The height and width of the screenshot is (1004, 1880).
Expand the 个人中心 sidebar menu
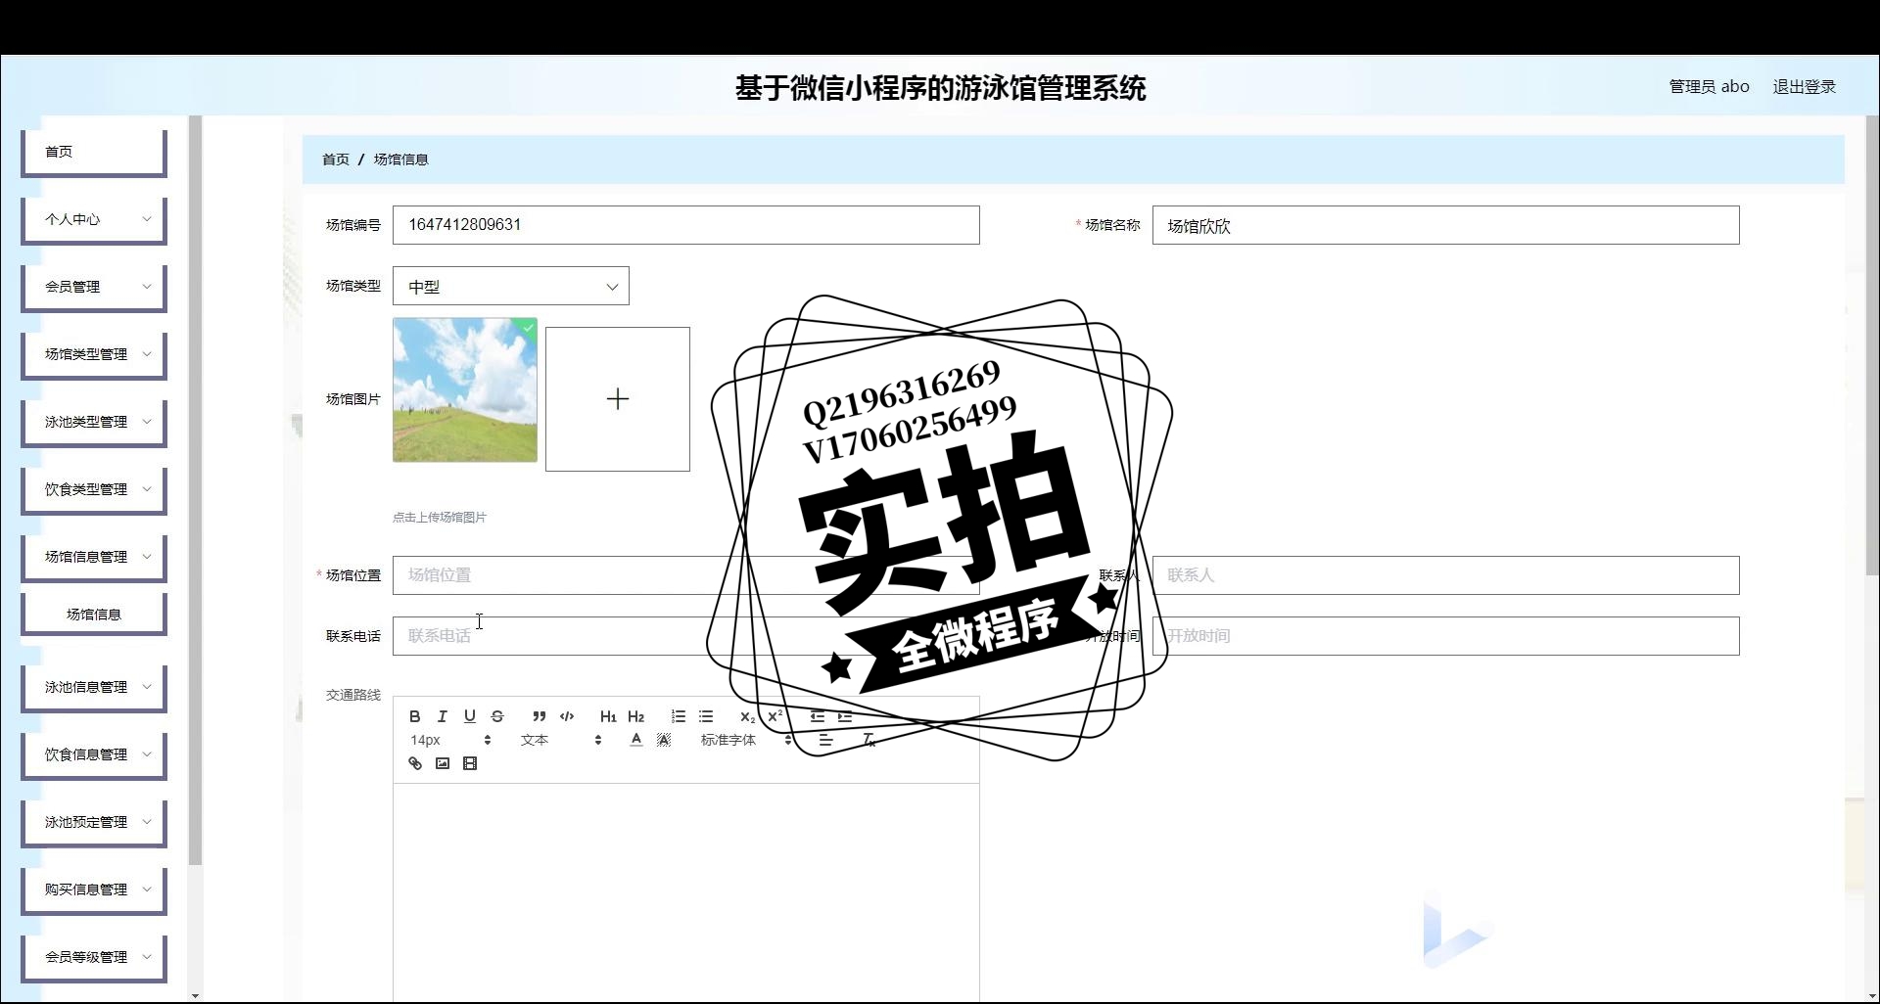(94, 219)
